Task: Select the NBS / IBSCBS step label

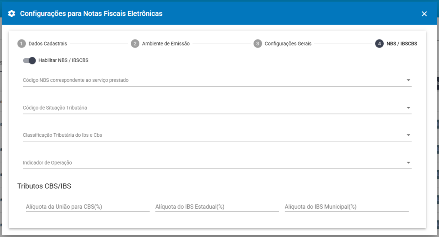Action: click(402, 44)
